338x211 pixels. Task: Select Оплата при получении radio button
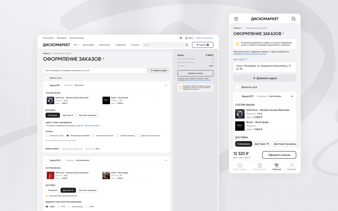pyautogui.click(x=68, y=136)
